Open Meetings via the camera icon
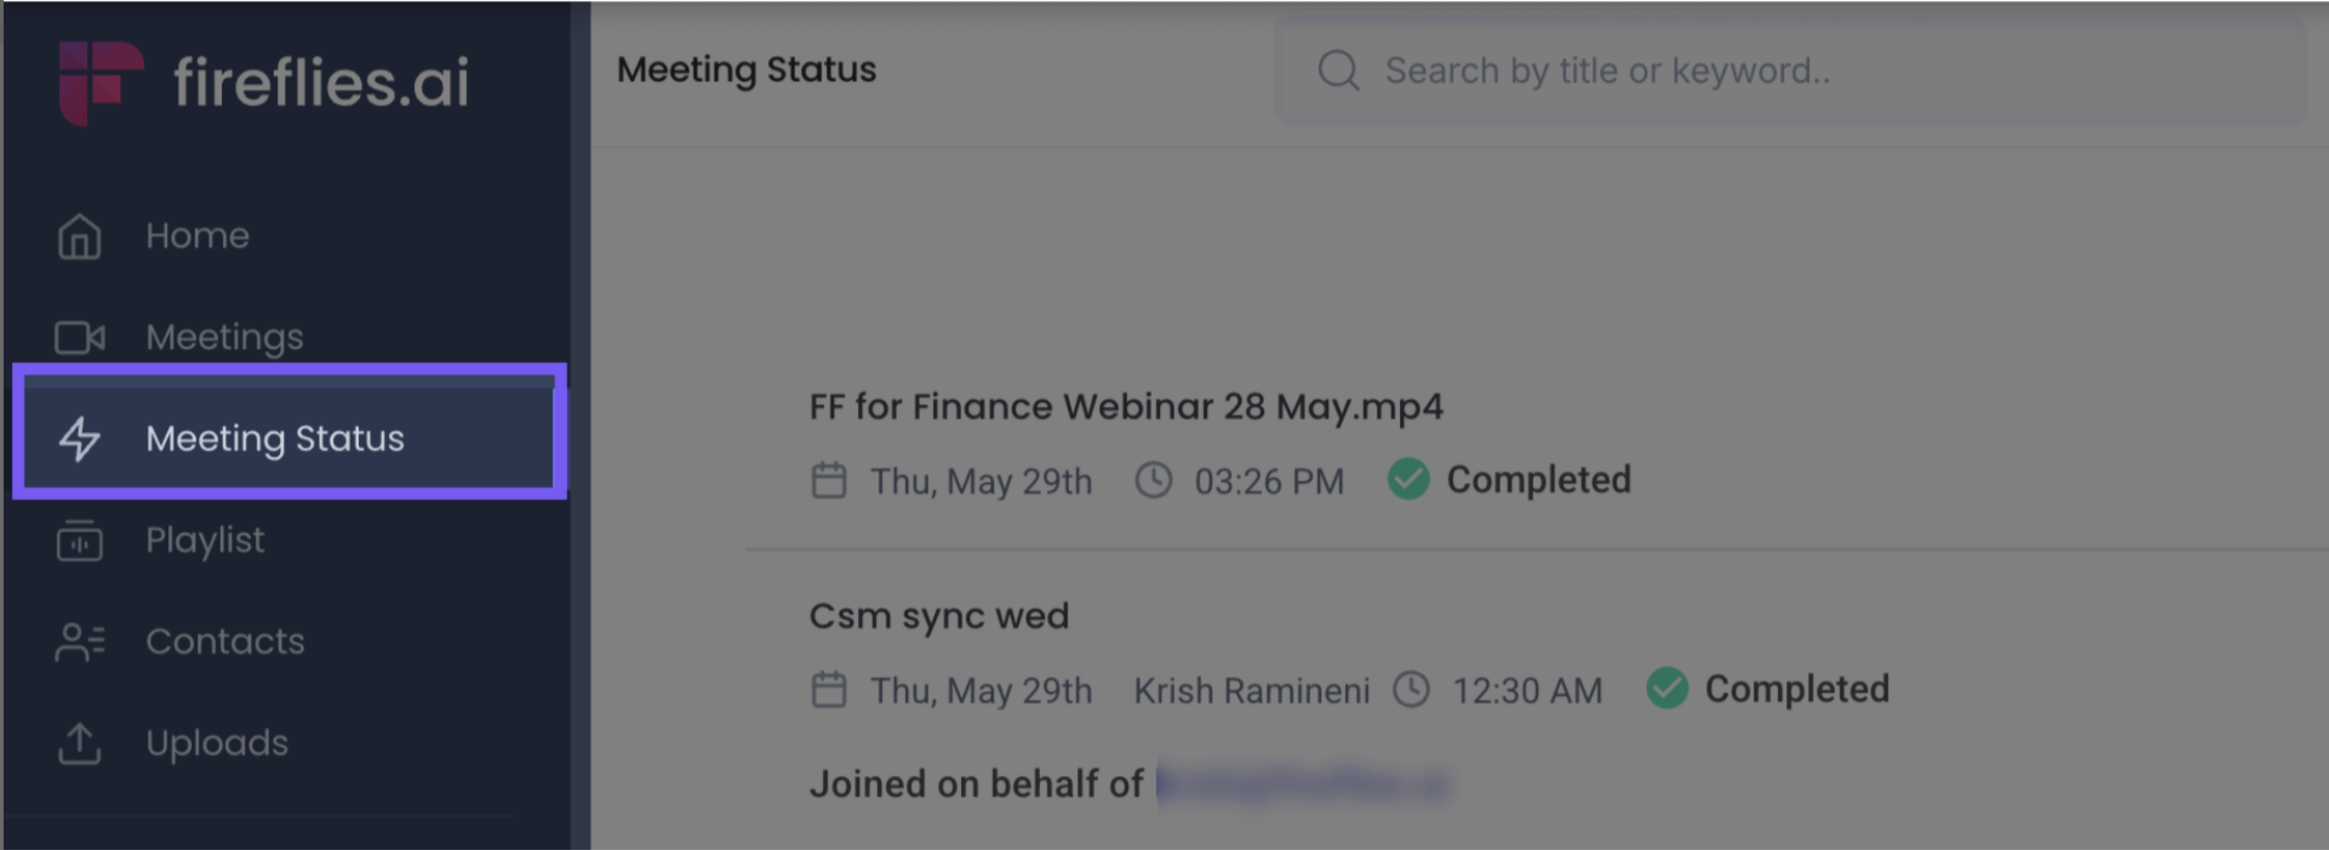This screenshot has width=2329, height=850. (78, 336)
